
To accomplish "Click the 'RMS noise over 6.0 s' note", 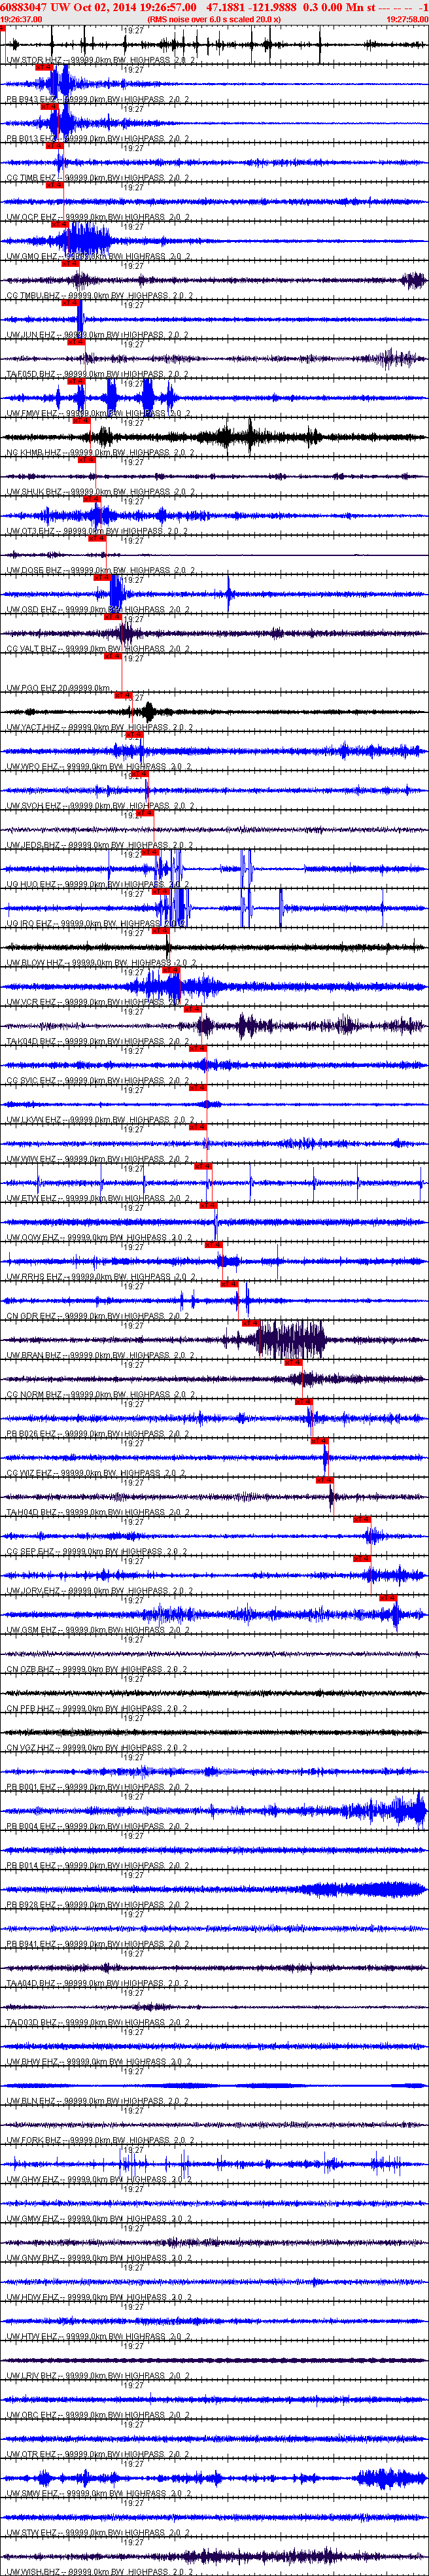I will coord(213,19).
